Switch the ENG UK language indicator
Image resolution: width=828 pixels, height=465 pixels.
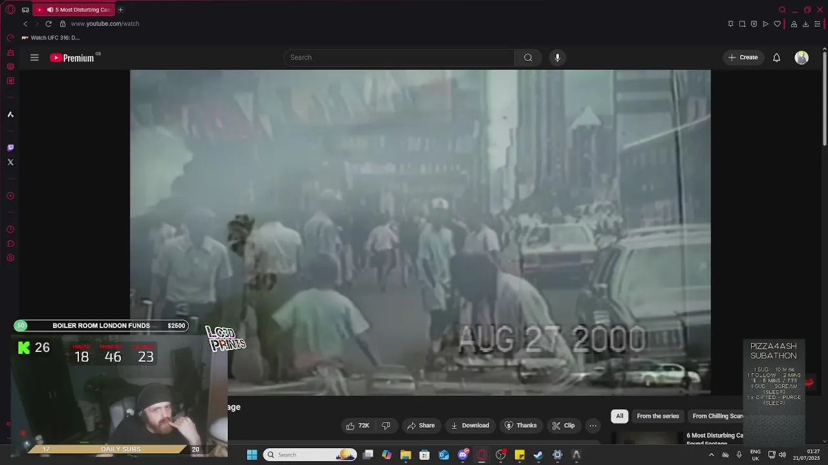(756, 455)
